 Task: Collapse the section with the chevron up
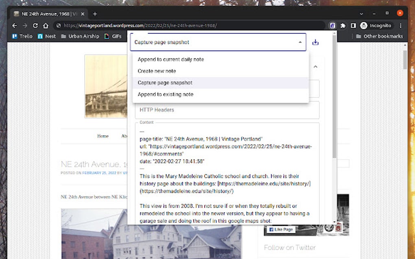(315, 67)
